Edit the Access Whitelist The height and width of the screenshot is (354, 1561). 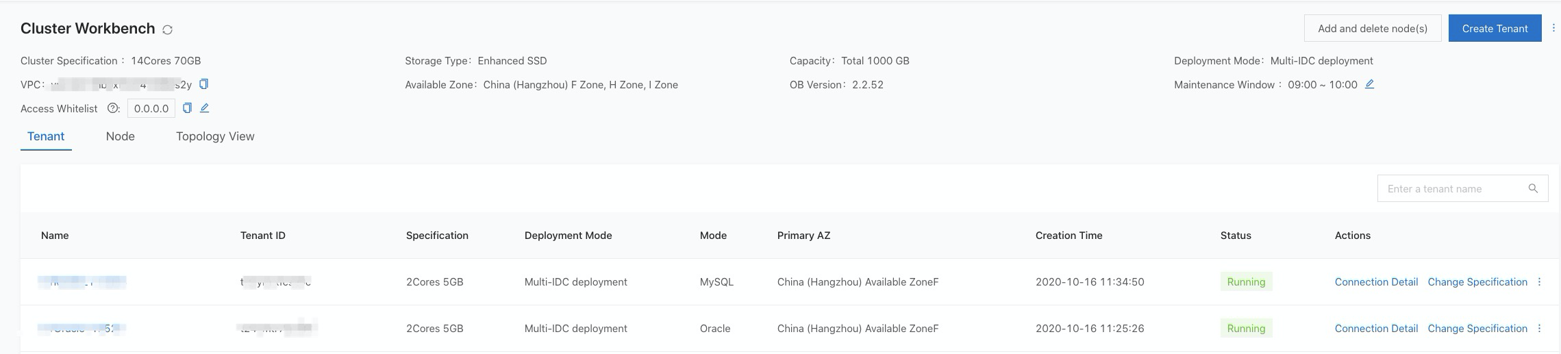[x=204, y=108]
